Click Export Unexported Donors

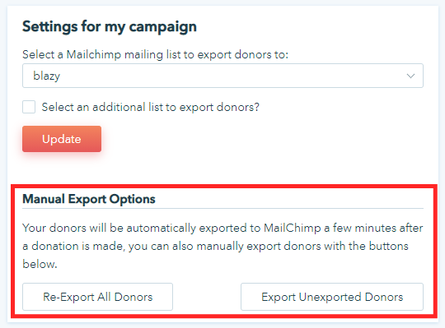tap(332, 297)
